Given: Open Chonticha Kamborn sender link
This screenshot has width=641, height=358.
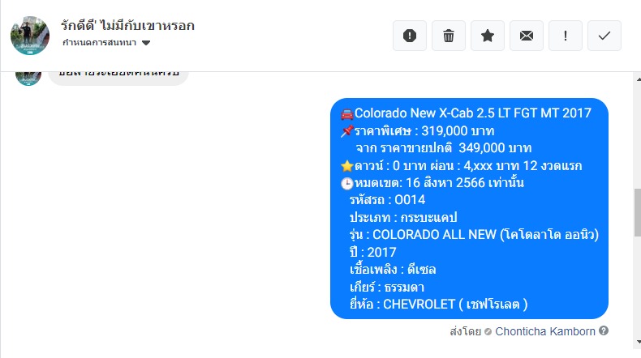Looking at the screenshot, I should point(545,331).
